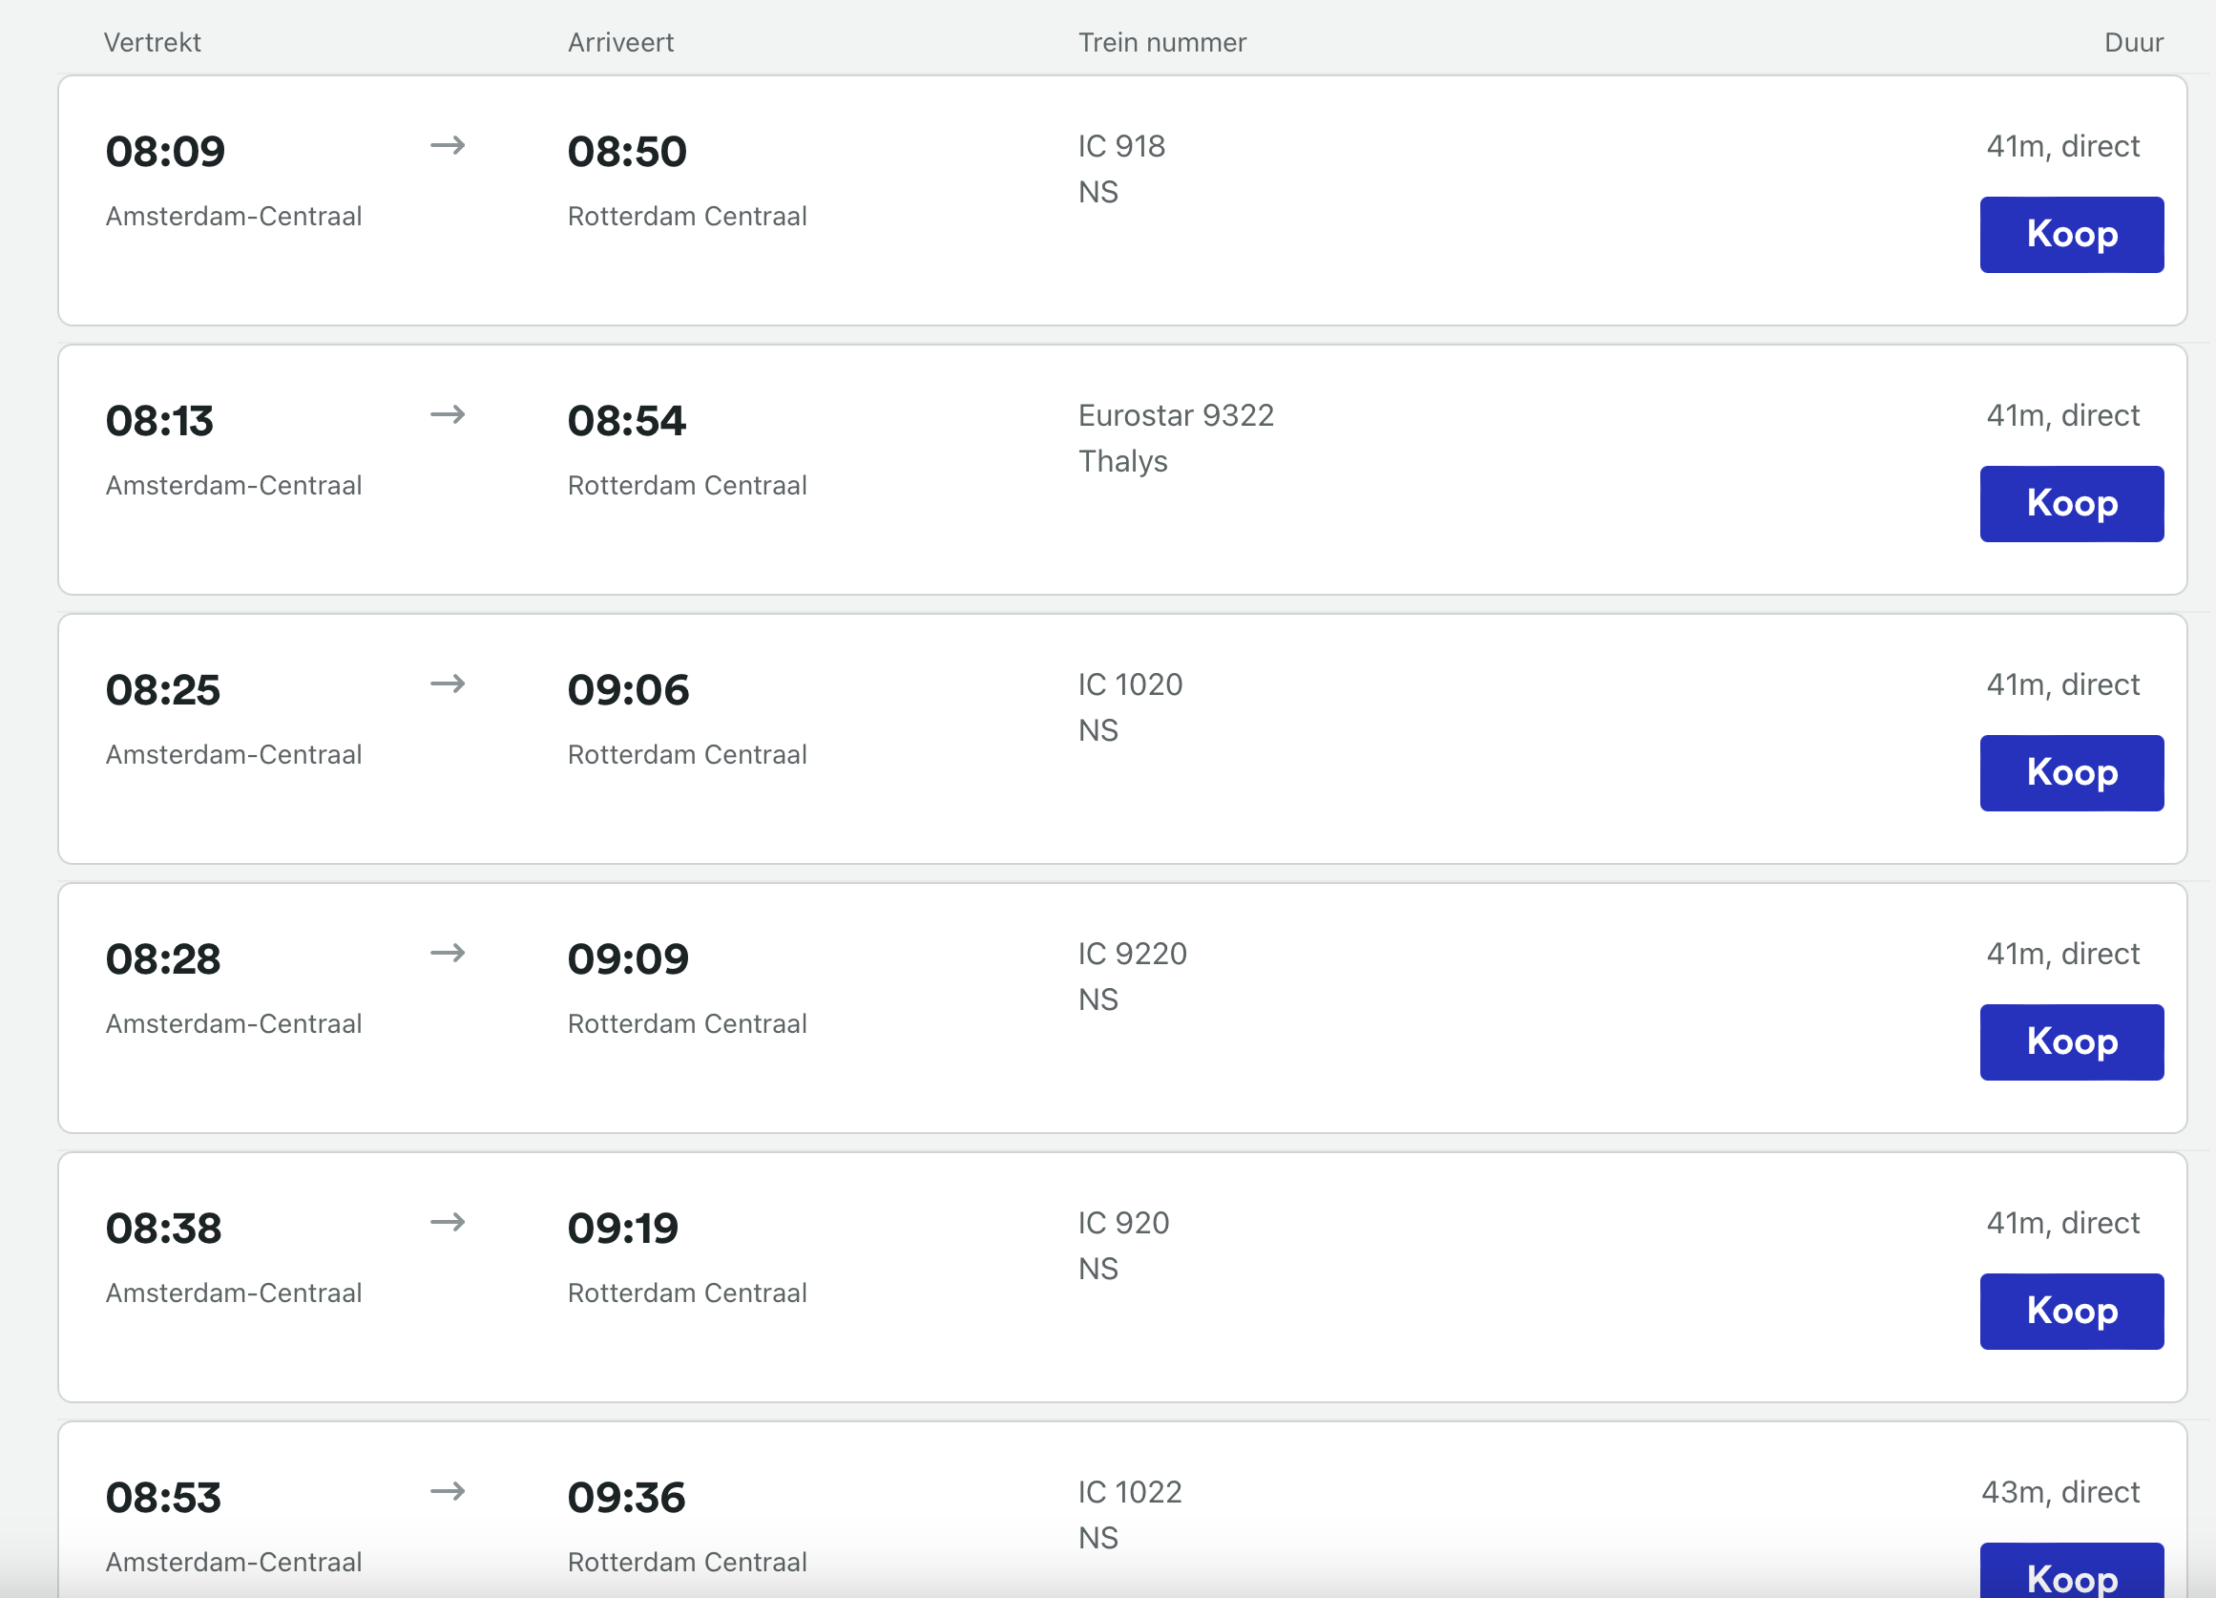The image size is (2216, 1598).
Task: Click the 09:19 Rotterdam Centraal arrival
Action: [622, 1229]
